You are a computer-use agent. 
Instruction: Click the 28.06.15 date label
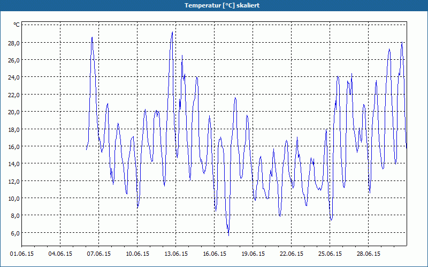pos(368,254)
